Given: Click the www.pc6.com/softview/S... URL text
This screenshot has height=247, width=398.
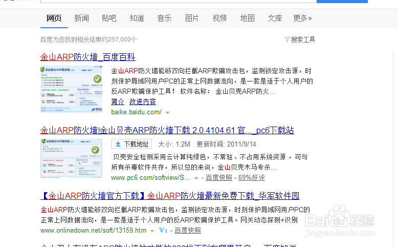Looking at the screenshot, I should (150, 177).
